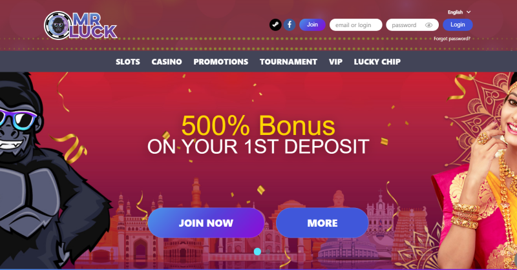Select the second carousel slide dot
Viewport: 517px width, 270px height.
[x=268, y=252]
